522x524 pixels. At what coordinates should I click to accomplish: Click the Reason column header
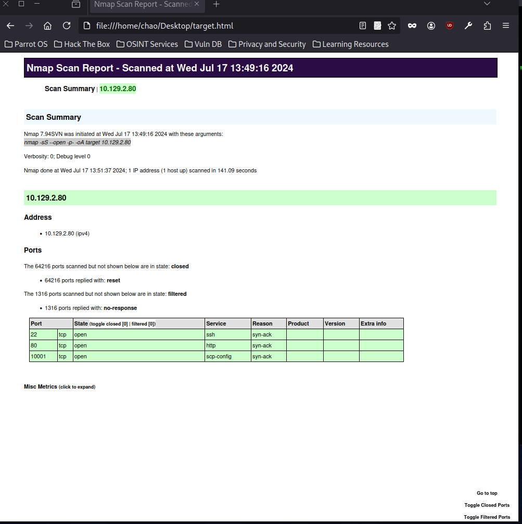[269, 323]
